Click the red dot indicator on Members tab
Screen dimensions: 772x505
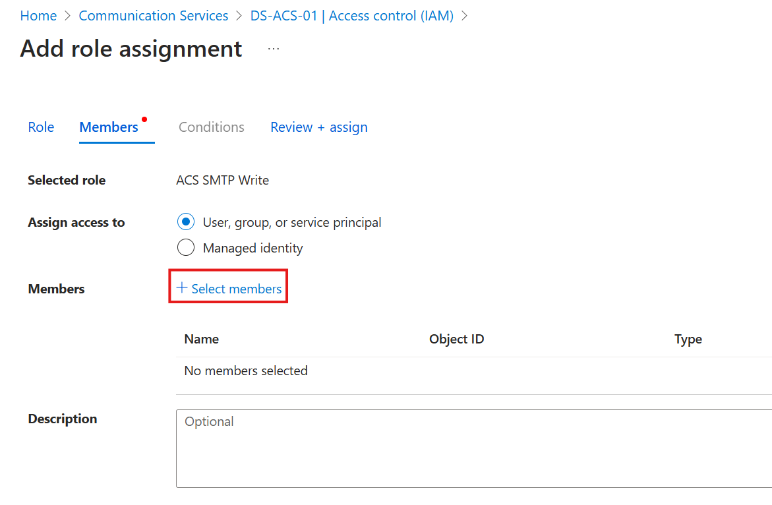144,119
